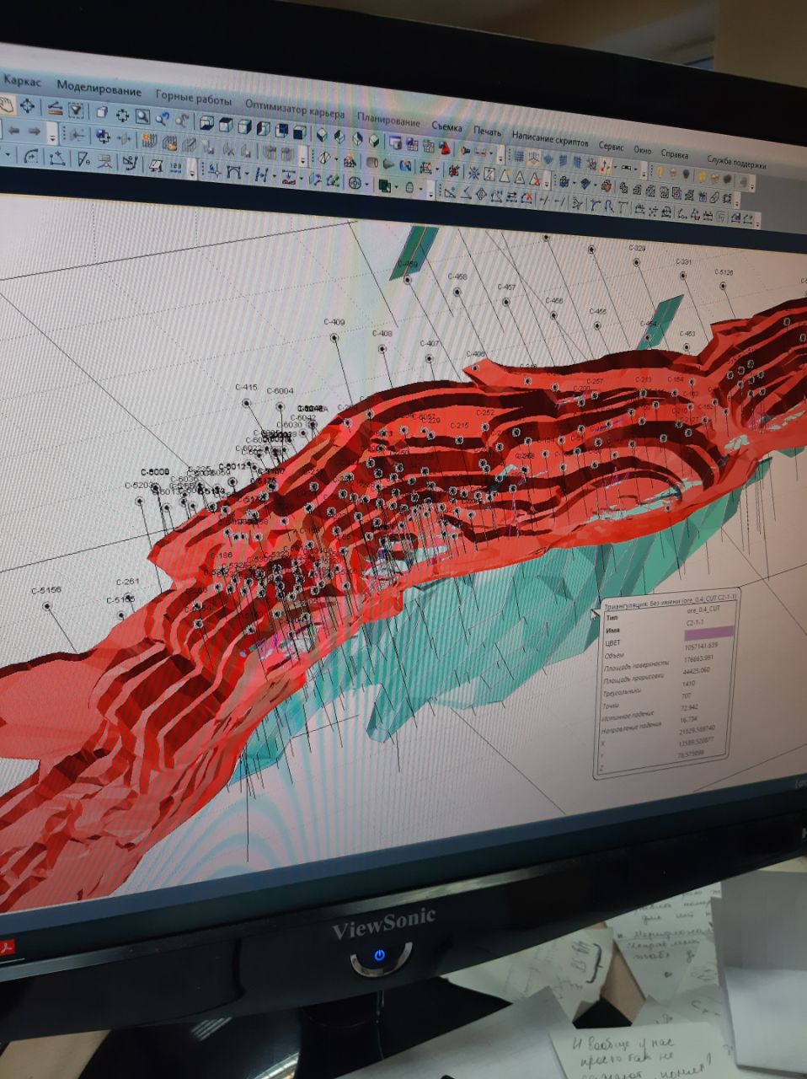
Task: Click the 123 numbering icon
Action: point(175,167)
